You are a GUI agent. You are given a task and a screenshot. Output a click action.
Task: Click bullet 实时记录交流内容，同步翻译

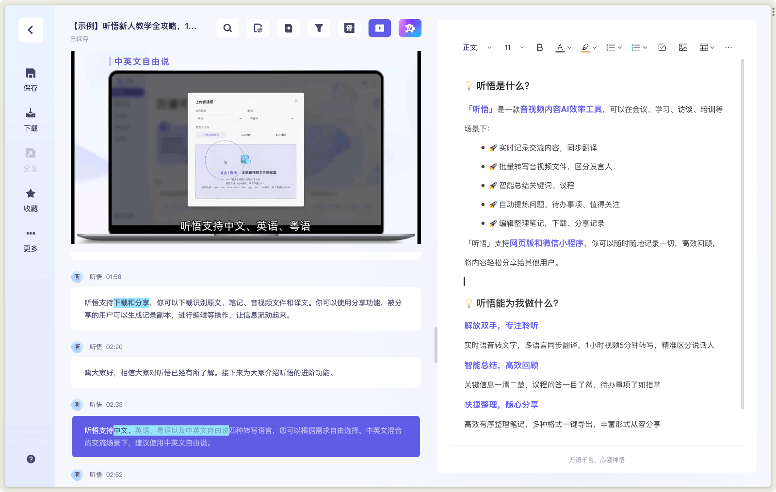point(548,148)
